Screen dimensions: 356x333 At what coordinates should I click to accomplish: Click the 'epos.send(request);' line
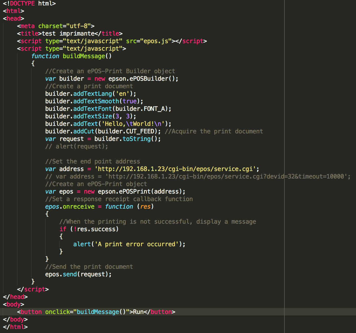point(79,274)
